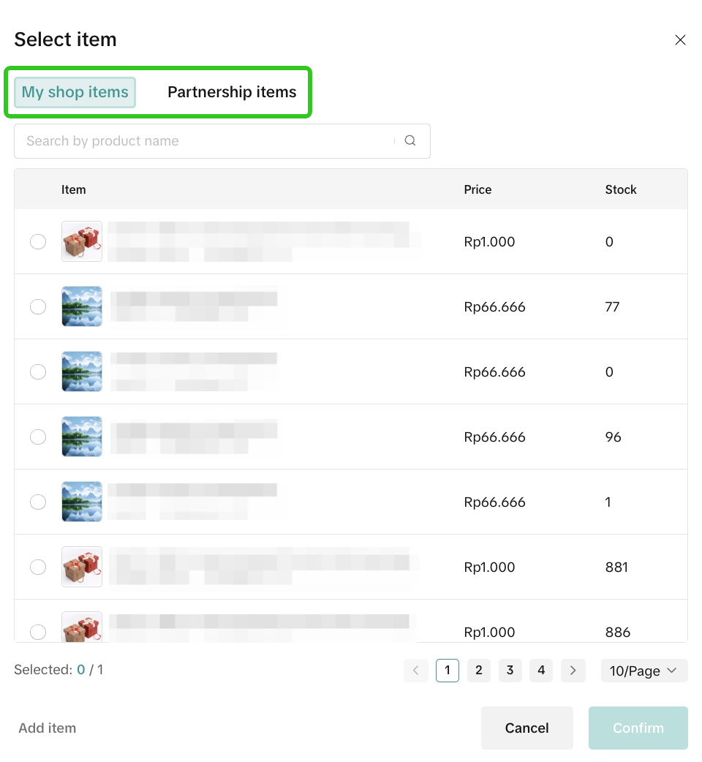Click the Confirm button
702x762 pixels.
pyautogui.click(x=638, y=728)
